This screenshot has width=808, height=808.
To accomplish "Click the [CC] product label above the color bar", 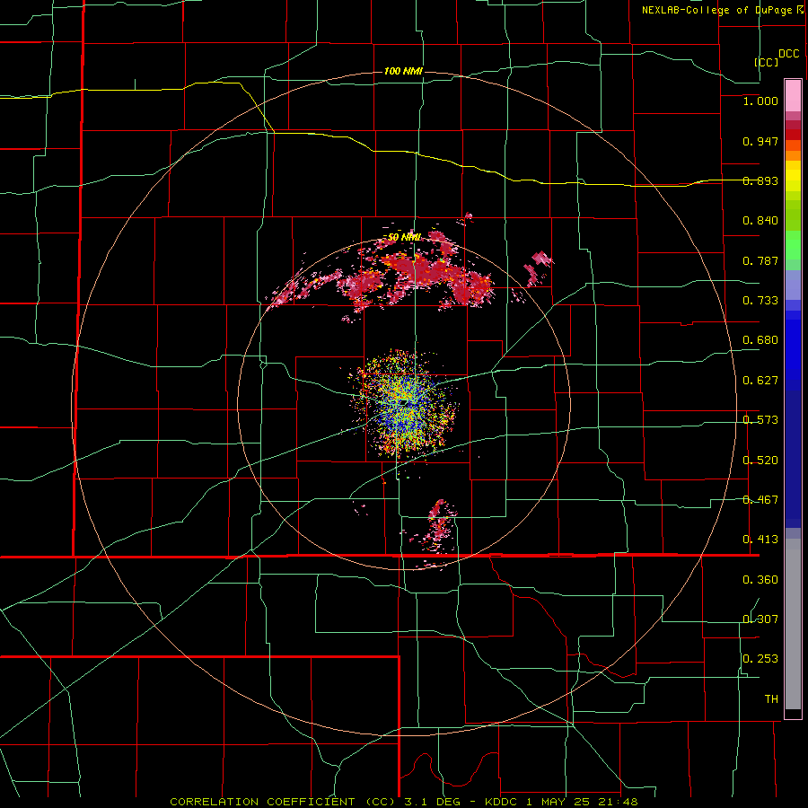I will [x=767, y=62].
